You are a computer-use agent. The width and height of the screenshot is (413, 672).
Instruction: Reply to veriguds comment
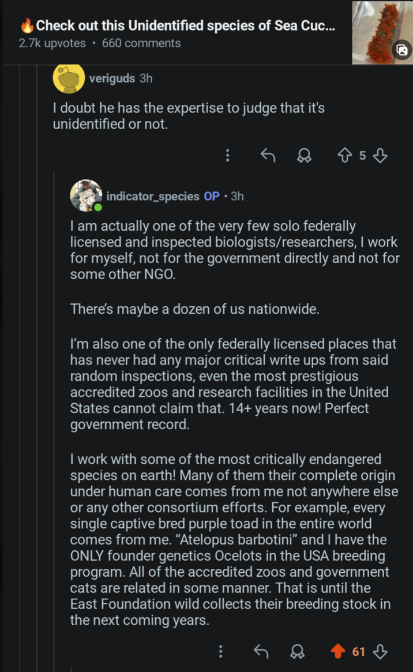(x=268, y=155)
